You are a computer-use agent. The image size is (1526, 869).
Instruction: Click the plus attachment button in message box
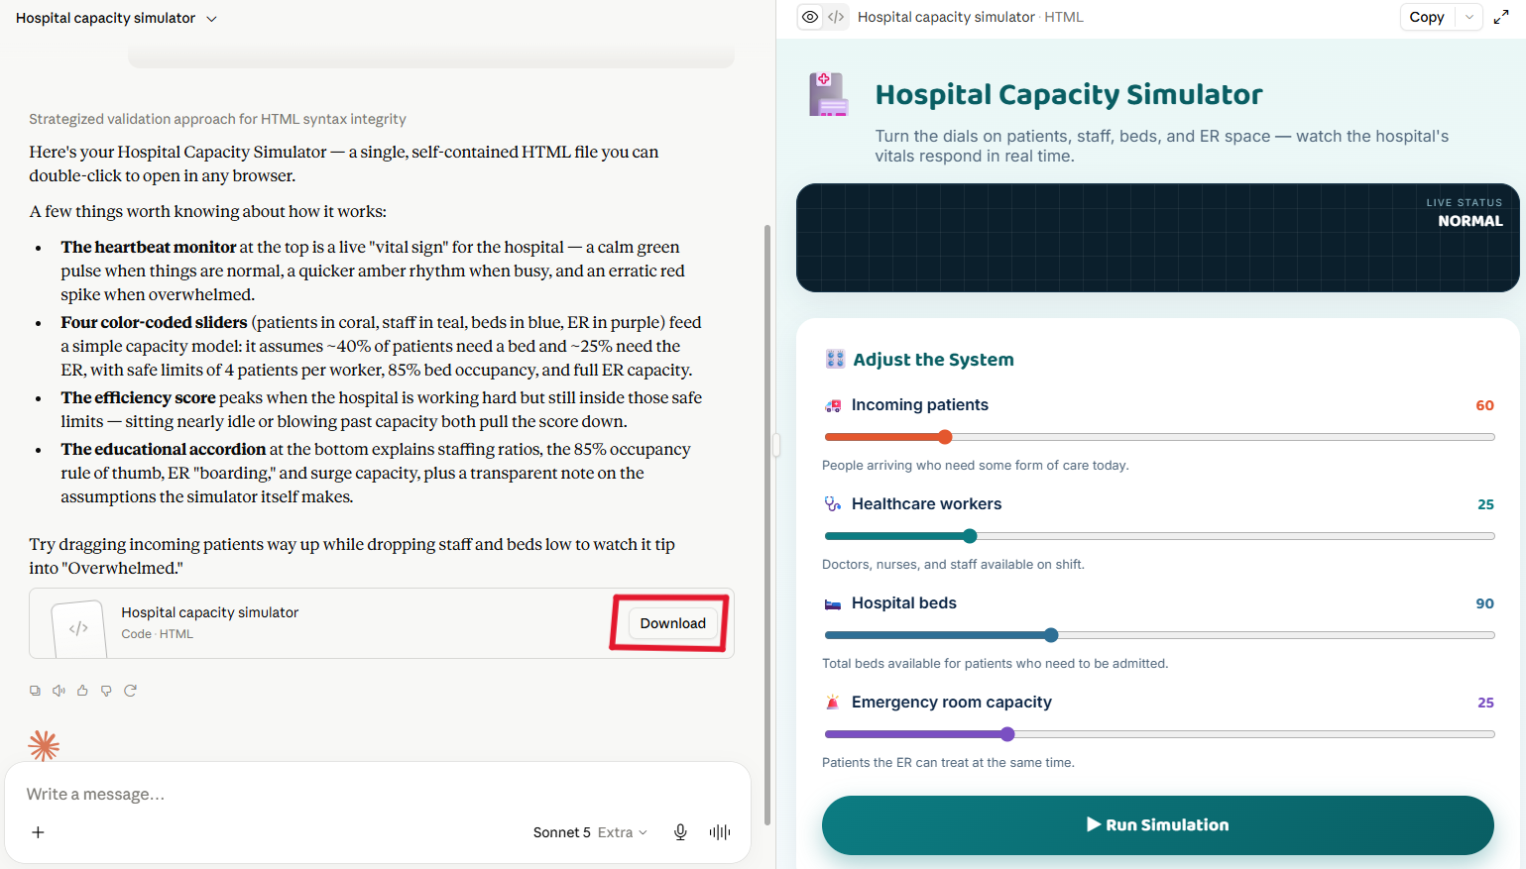coord(38,832)
